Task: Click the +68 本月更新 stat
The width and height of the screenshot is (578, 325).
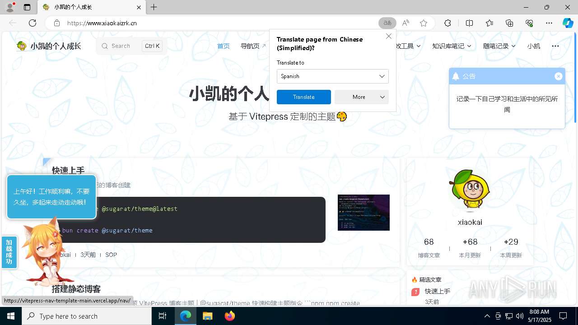Action: tap(470, 248)
